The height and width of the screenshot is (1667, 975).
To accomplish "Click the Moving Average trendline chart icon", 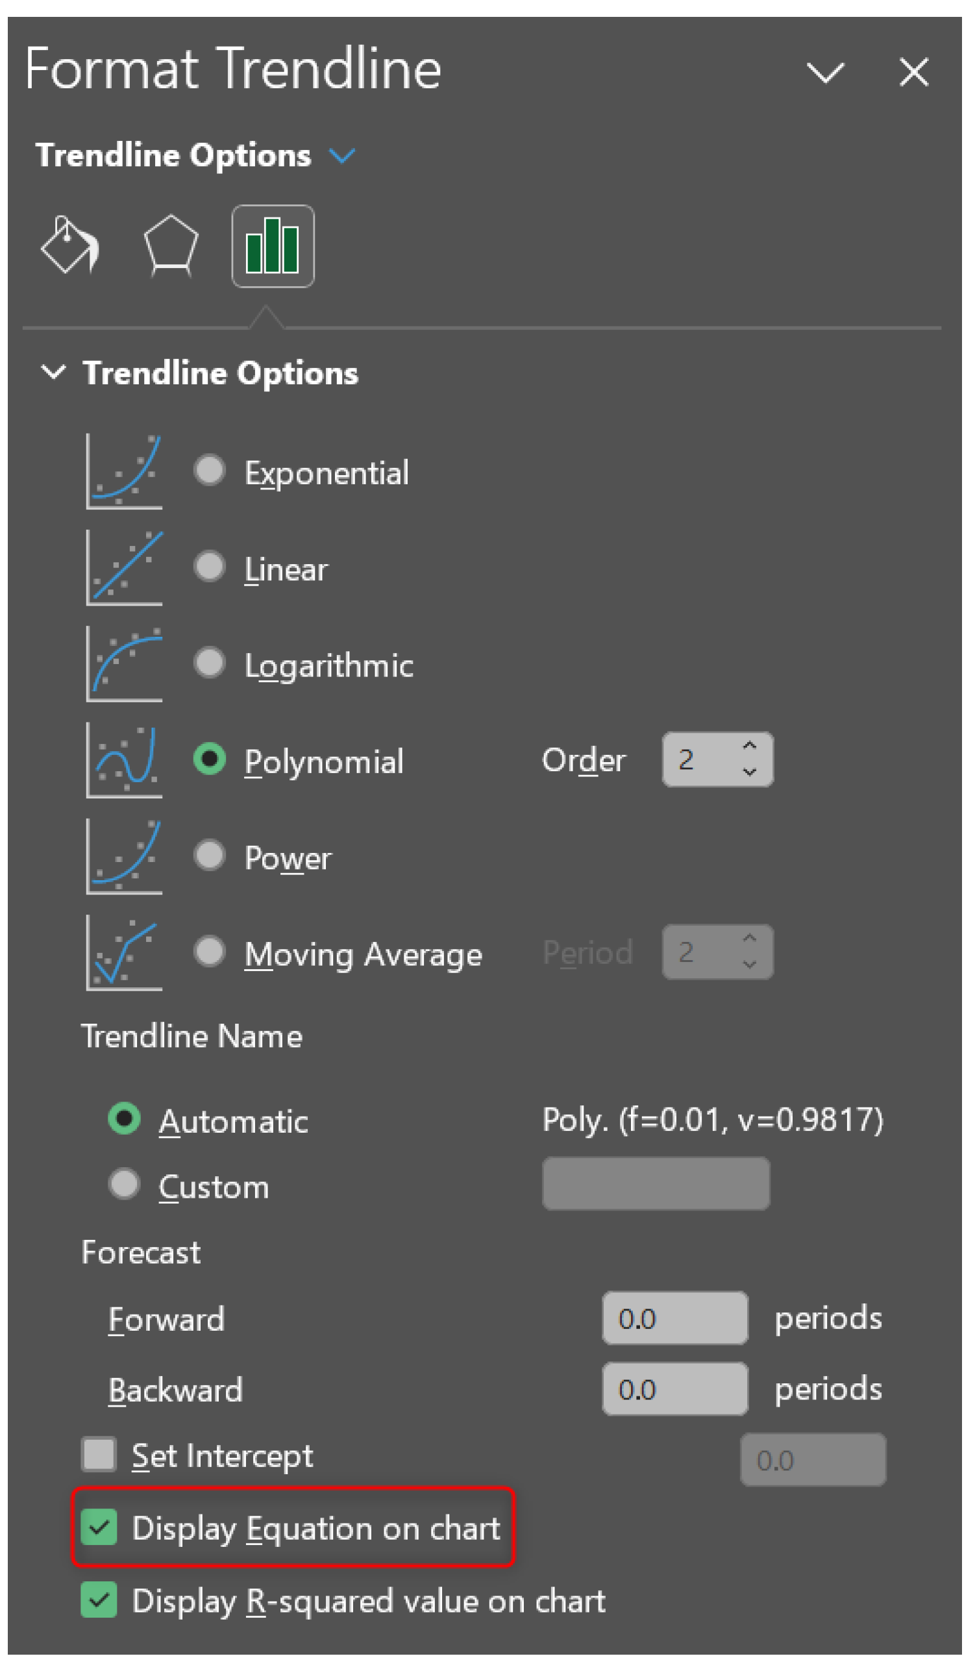I will 125,953.
